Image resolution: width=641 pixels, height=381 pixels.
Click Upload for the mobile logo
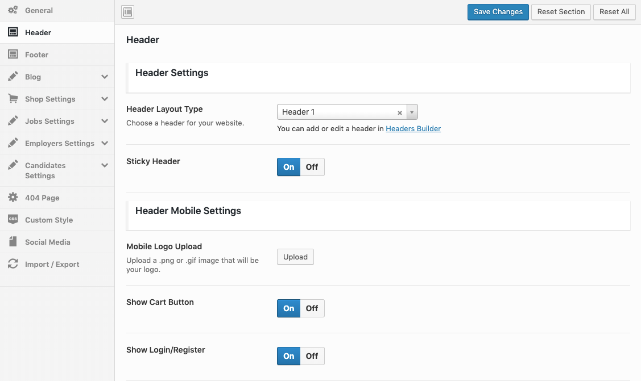[x=295, y=257]
